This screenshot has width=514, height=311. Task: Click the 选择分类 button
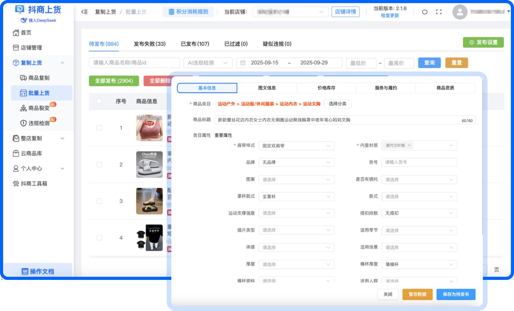point(338,104)
